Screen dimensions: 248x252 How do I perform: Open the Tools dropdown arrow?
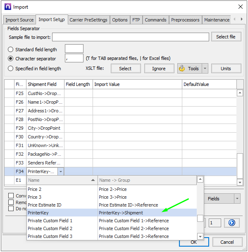click(205, 69)
